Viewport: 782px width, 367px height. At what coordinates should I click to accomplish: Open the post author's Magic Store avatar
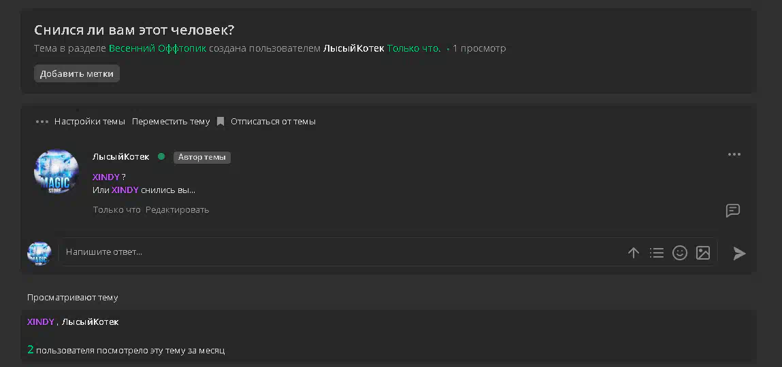(56, 172)
